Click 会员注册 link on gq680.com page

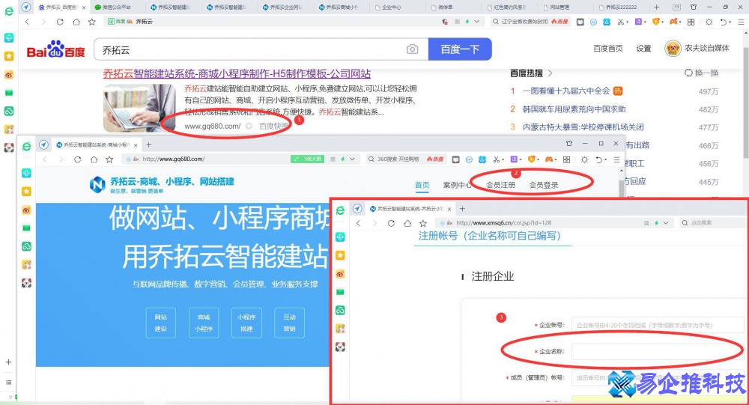click(x=500, y=185)
